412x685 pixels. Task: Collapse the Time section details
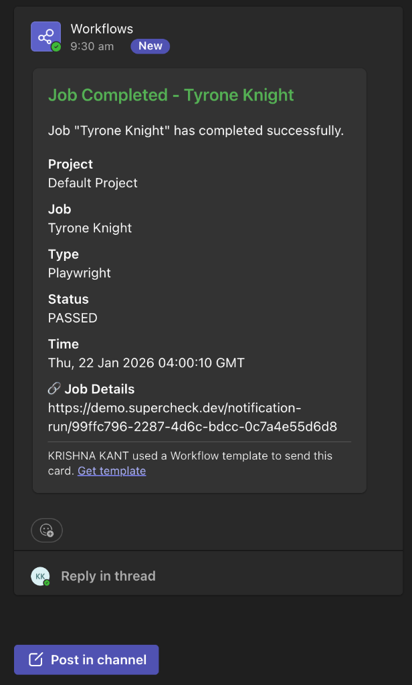(63, 344)
